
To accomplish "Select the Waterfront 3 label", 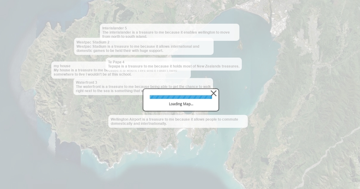I will point(143,86).
